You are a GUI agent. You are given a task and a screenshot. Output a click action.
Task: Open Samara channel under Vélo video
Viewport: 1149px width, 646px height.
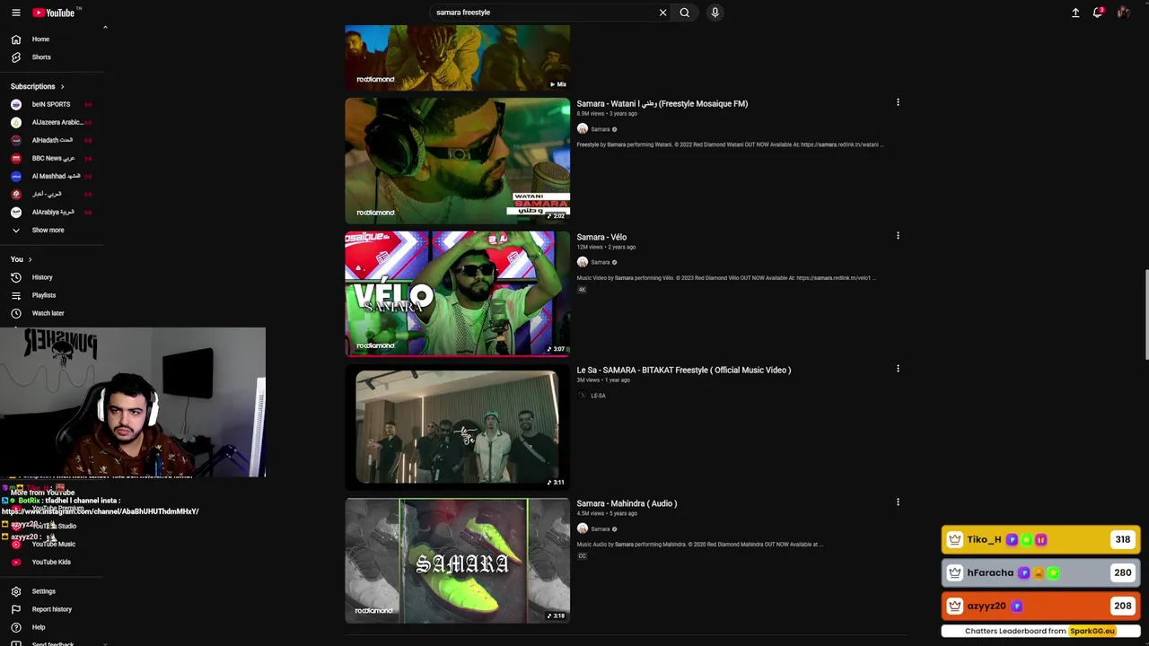pos(600,262)
